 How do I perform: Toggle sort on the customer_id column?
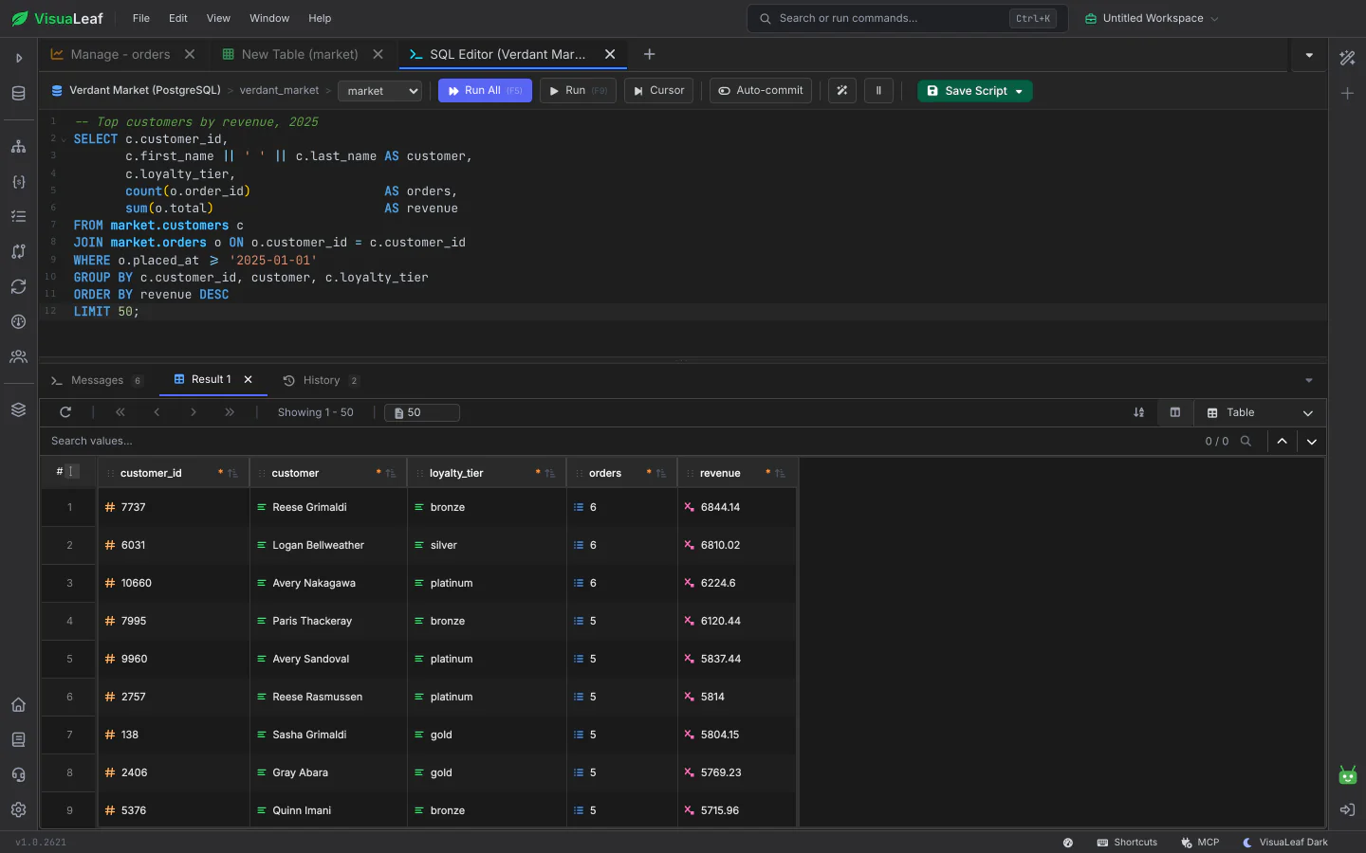coord(232,473)
